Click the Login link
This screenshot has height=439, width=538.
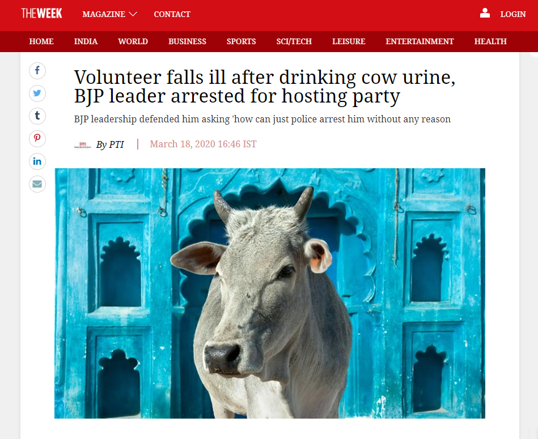513,14
